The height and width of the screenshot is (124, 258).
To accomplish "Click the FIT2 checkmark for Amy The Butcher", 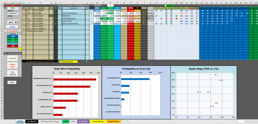I will tap(162, 24).
